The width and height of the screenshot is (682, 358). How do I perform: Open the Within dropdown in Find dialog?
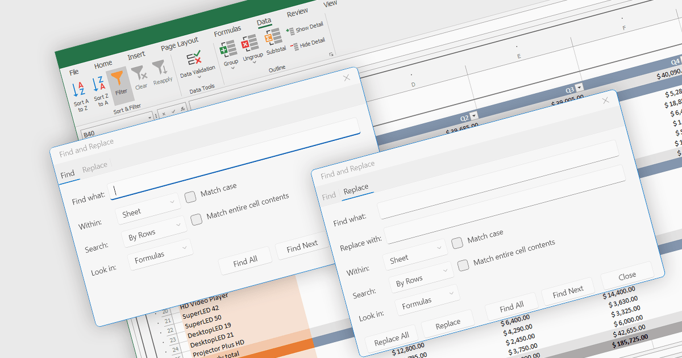click(148, 211)
